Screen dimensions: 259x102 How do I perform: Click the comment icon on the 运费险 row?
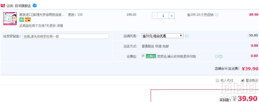click(217, 57)
